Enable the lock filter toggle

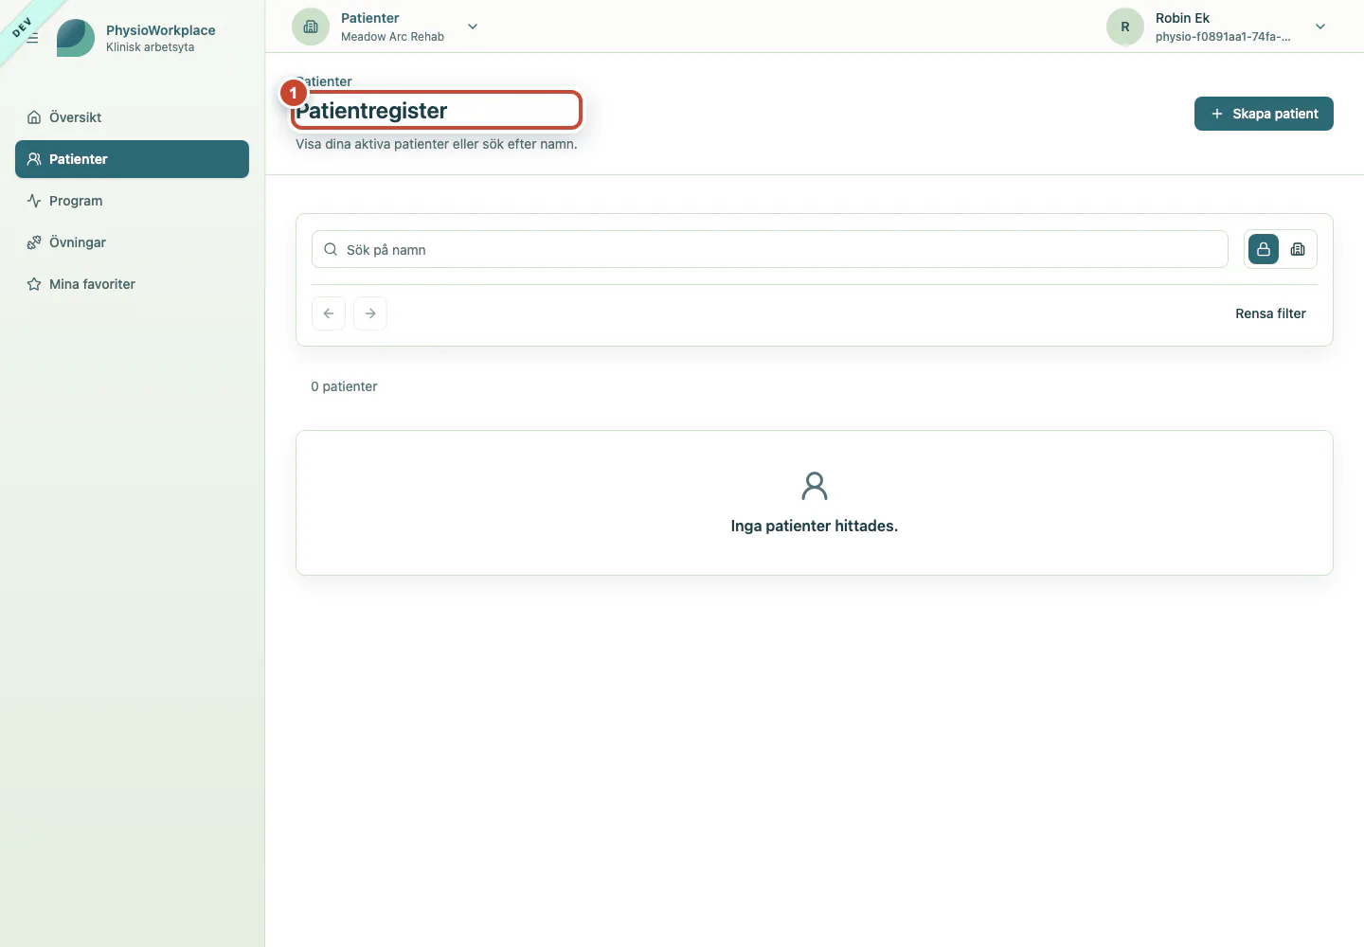[1264, 249]
